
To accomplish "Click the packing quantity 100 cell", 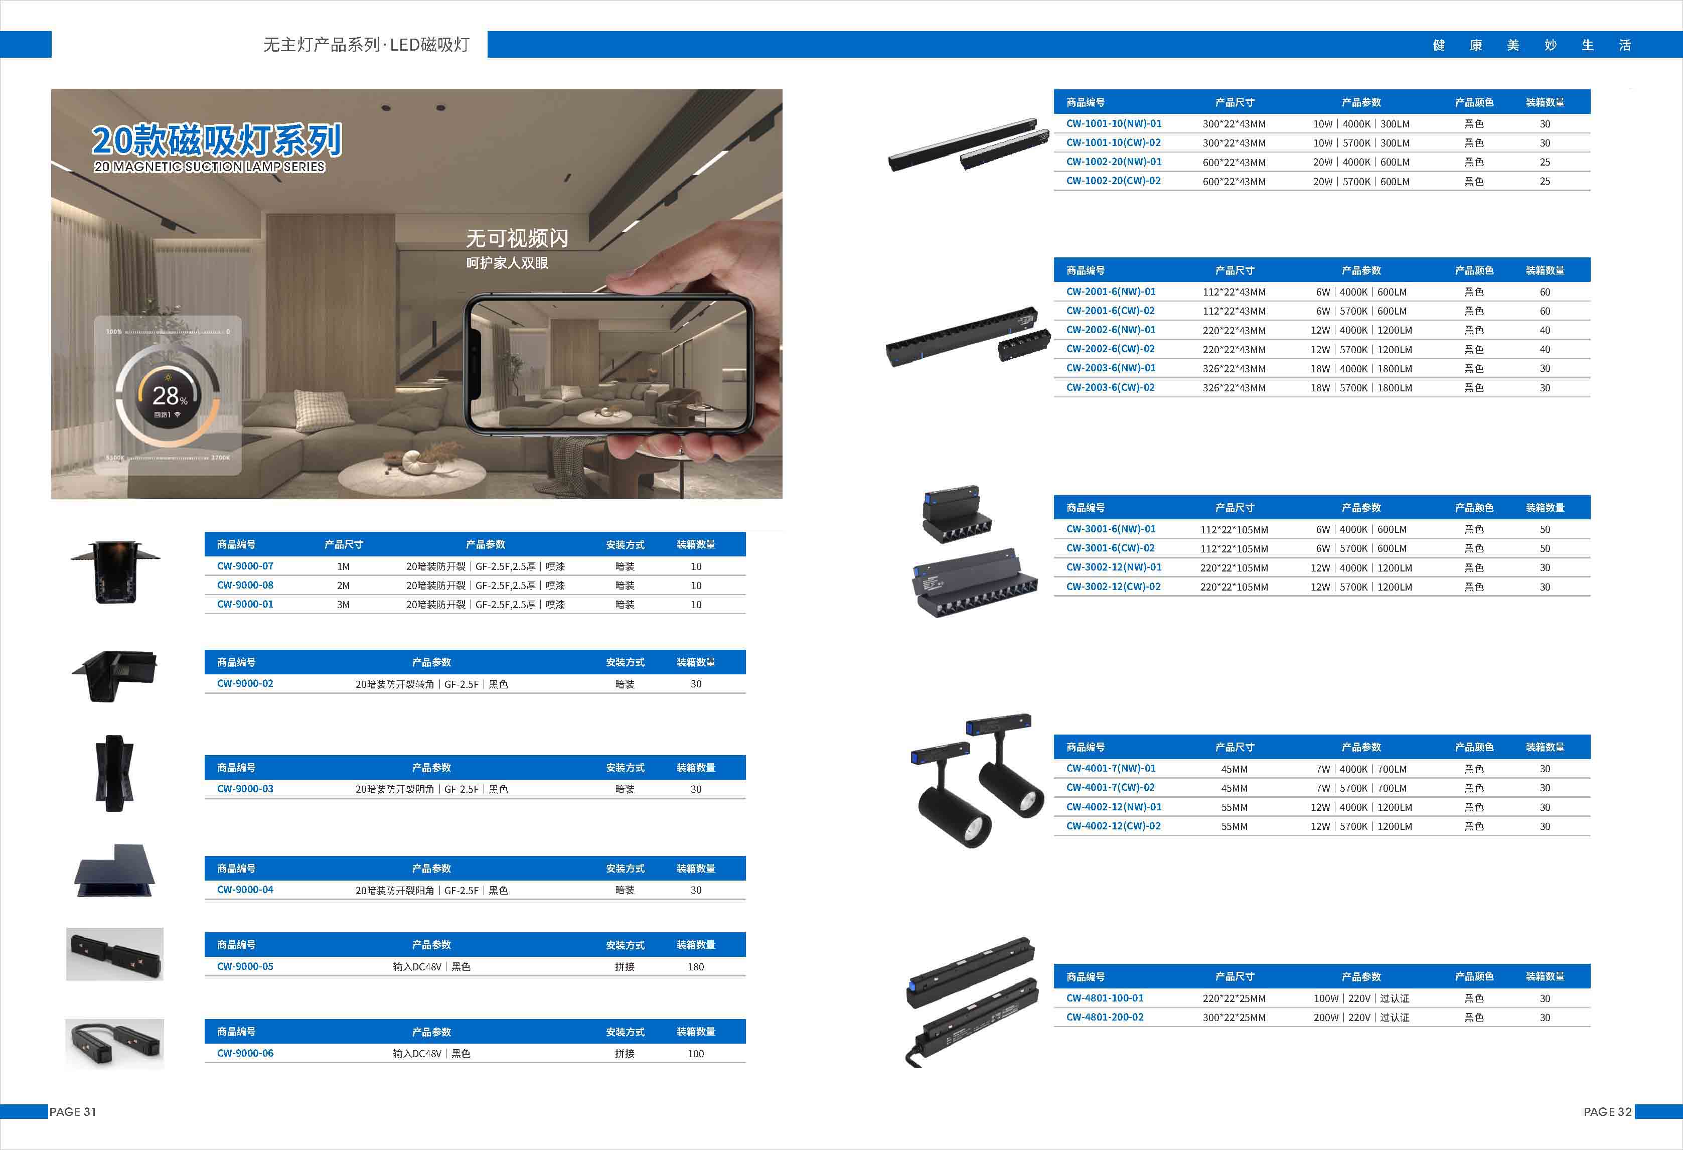I will coord(696,1054).
